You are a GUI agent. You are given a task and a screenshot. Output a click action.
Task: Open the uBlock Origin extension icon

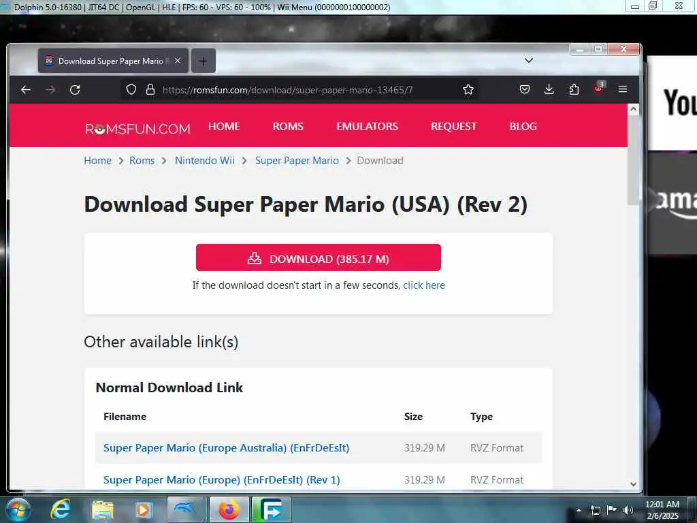coord(598,88)
